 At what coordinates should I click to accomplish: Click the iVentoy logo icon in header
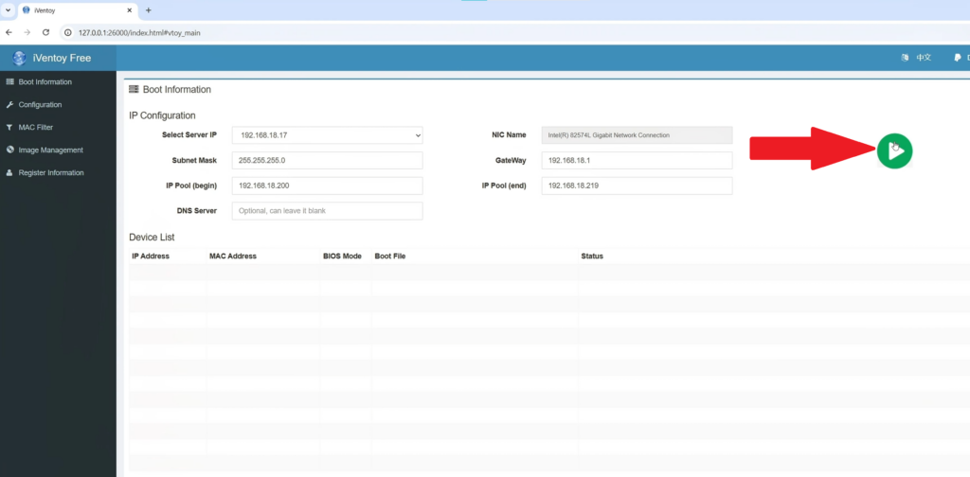pos(19,58)
